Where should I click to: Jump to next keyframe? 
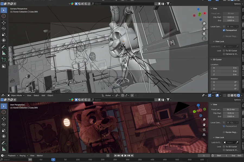(x=129, y=156)
